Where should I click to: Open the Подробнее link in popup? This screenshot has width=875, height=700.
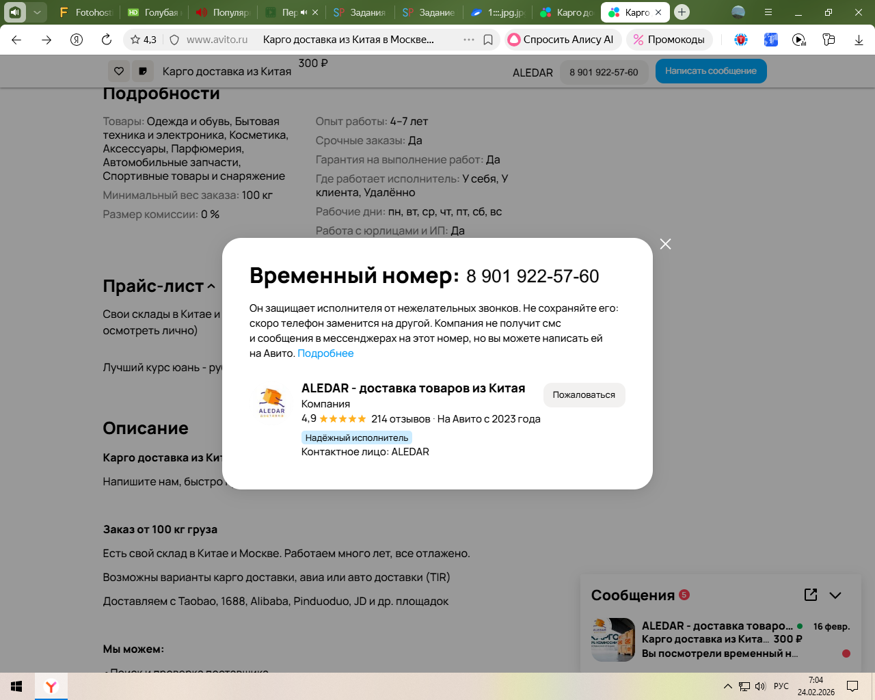pyautogui.click(x=325, y=353)
